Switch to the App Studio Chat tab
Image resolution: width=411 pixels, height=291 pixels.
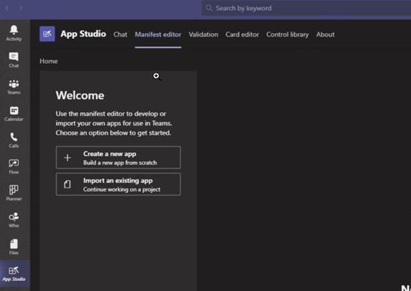coord(121,34)
